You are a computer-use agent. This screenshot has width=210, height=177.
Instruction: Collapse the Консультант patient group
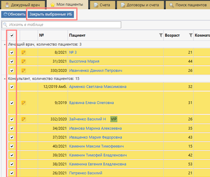[4, 79]
